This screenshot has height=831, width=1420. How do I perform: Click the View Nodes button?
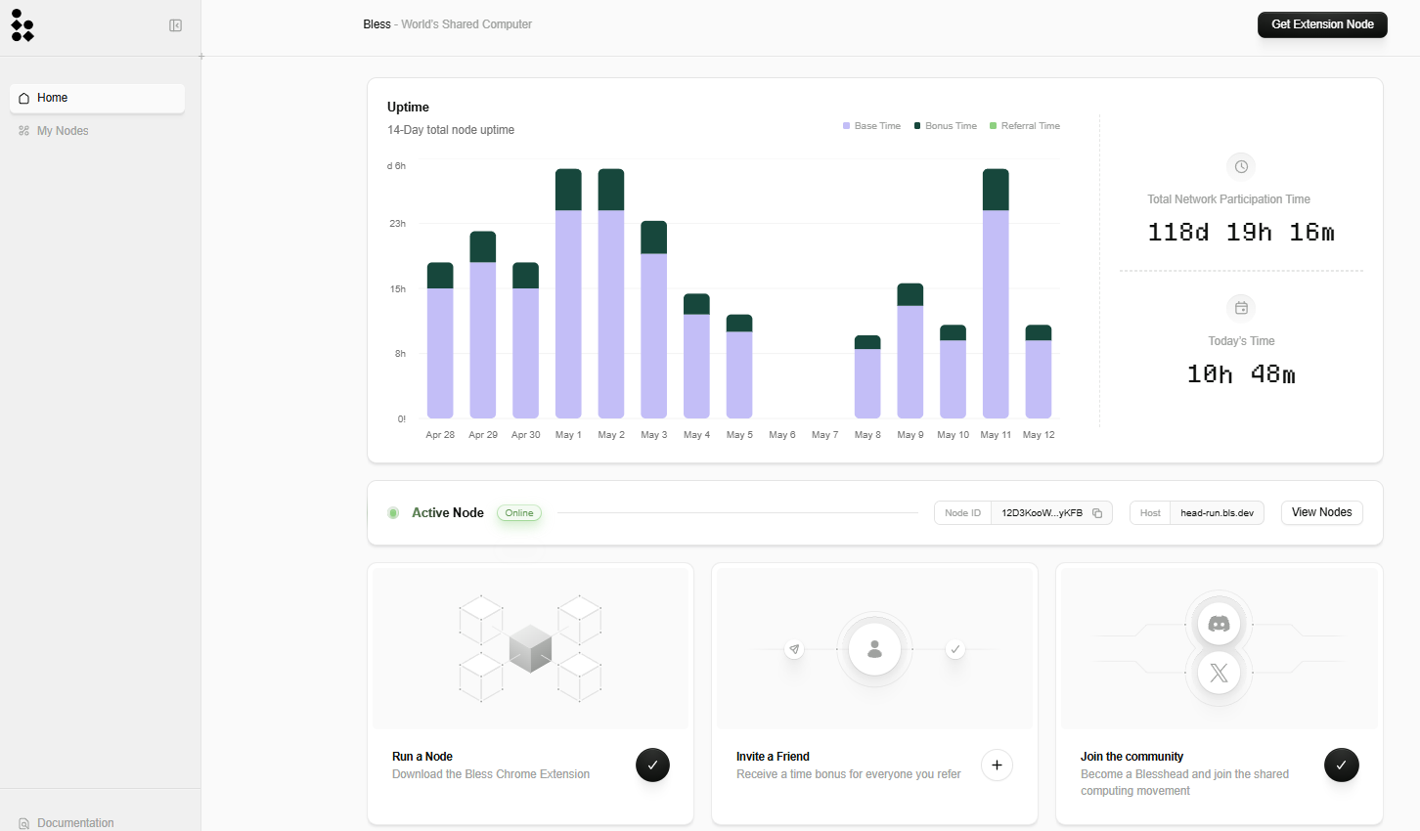point(1321,512)
